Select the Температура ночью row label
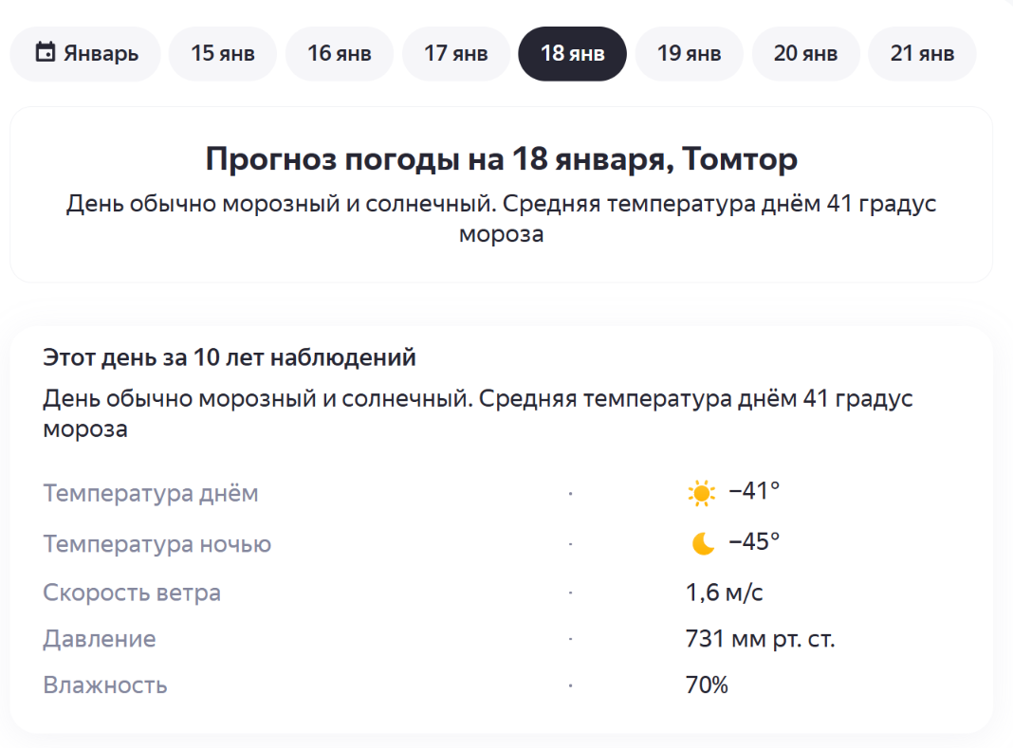 pos(157,544)
